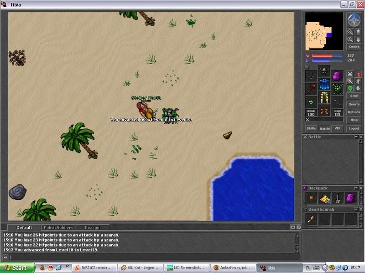
Task: Close the Backpack panel
Action: [361, 188]
